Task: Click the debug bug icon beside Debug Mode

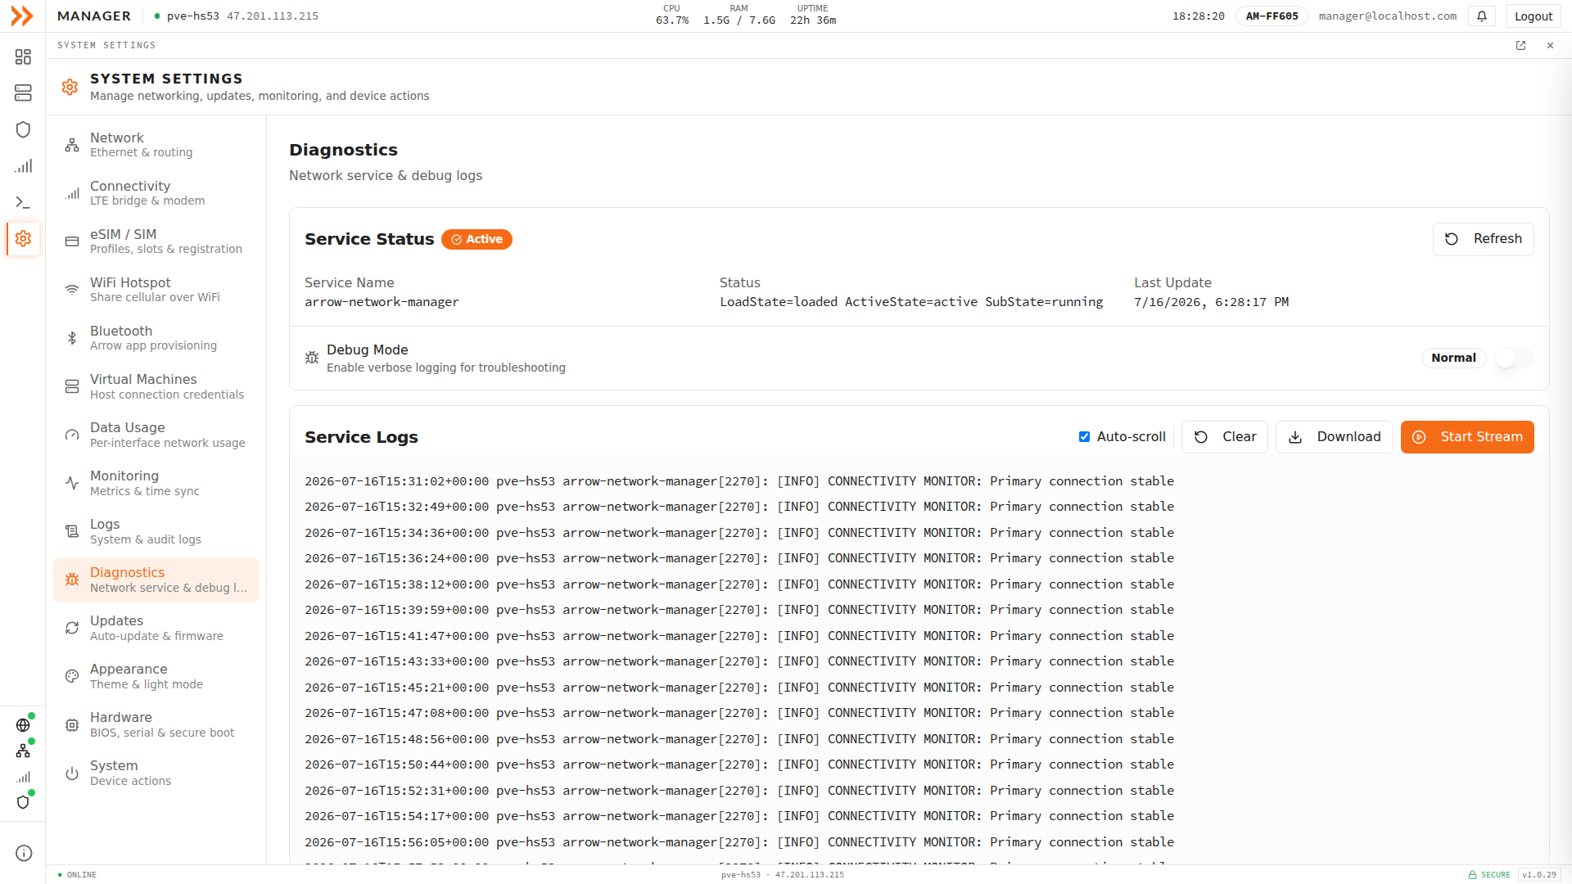Action: (312, 358)
